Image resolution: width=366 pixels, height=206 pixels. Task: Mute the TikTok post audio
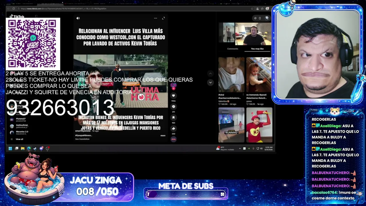pyautogui.click(x=78, y=18)
